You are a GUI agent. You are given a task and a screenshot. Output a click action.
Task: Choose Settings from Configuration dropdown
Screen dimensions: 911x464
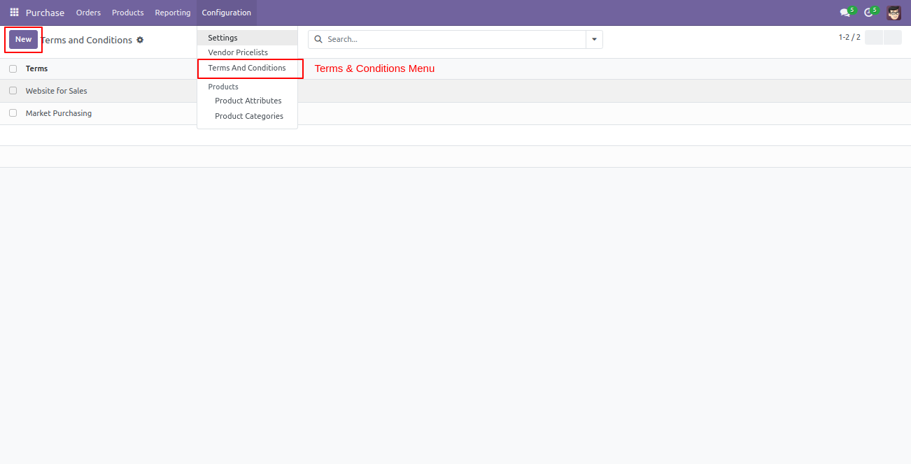[248, 38]
